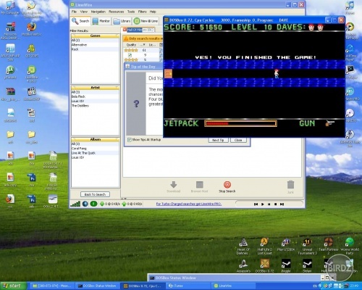Uncheck Show Tips At Startup checkbox
Image resolution: width=362 pixels, height=290 pixels.
click(x=129, y=140)
